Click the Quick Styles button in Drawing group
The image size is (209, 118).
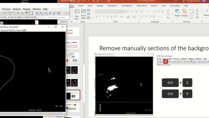tap(192, 14)
